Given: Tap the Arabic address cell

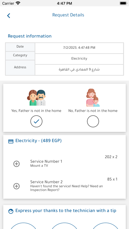Looking at the screenshot, I should click(79, 70).
